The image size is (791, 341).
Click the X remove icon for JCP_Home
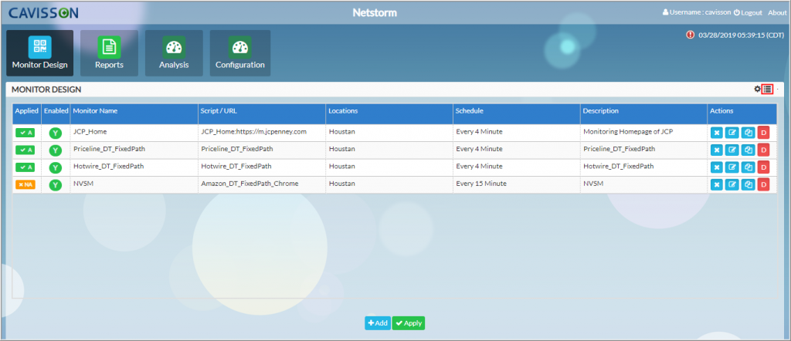point(717,133)
